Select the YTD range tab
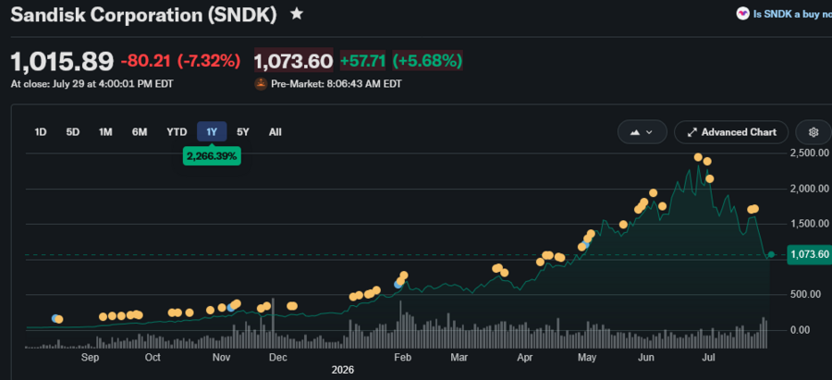 point(177,132)
